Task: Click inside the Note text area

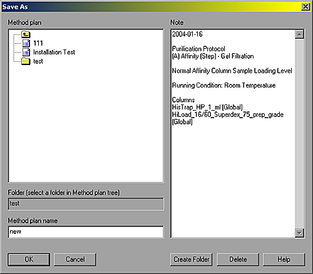Action: (x=233, y=177)
